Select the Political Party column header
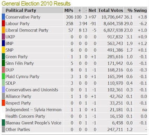Image resolution: width=149 pixels, height=135 pixels. 21,10
